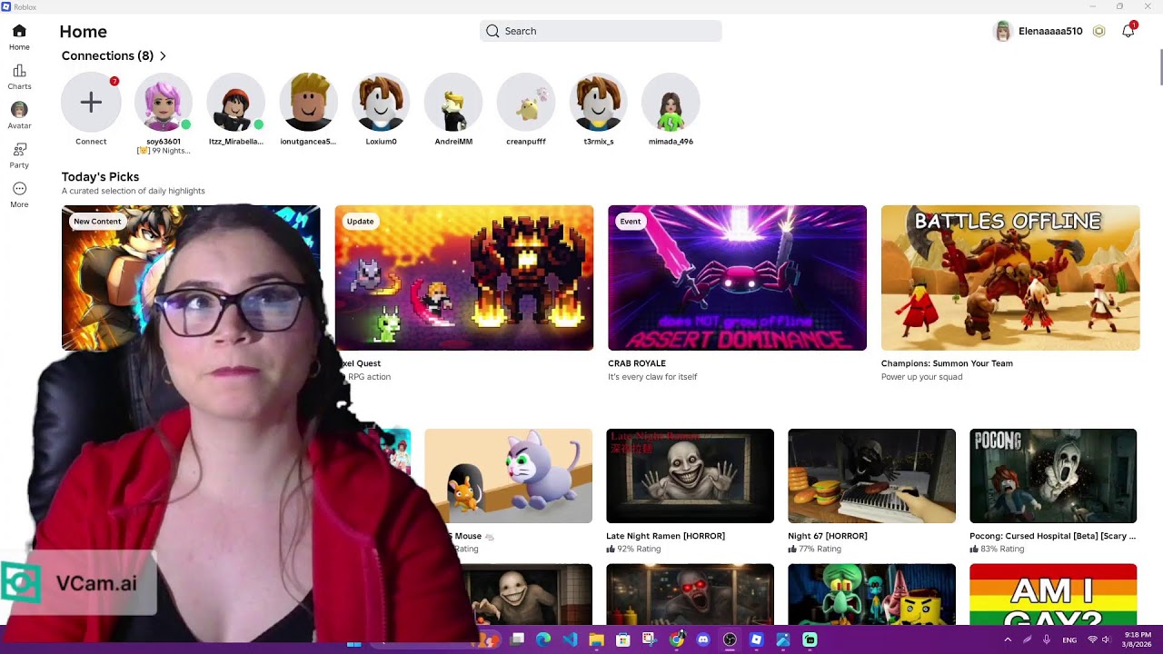Open the Pixel Quest update thumbnail
1163x654 pixels.
464,278
